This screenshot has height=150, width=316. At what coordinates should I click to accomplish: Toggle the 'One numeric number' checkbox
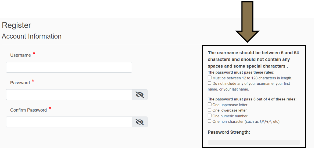pos(210,115)
